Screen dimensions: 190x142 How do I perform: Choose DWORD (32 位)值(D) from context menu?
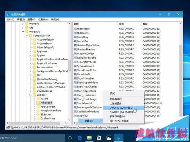coord(123,108)
